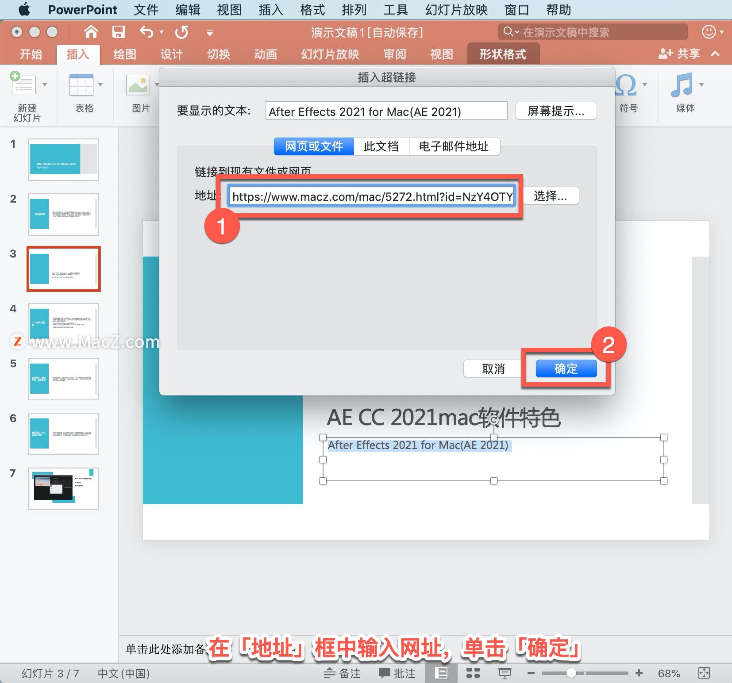The width and height of the screenshot is (732, 683).
Task: Start slideshow presentation view icon
Action: [505, 673]
